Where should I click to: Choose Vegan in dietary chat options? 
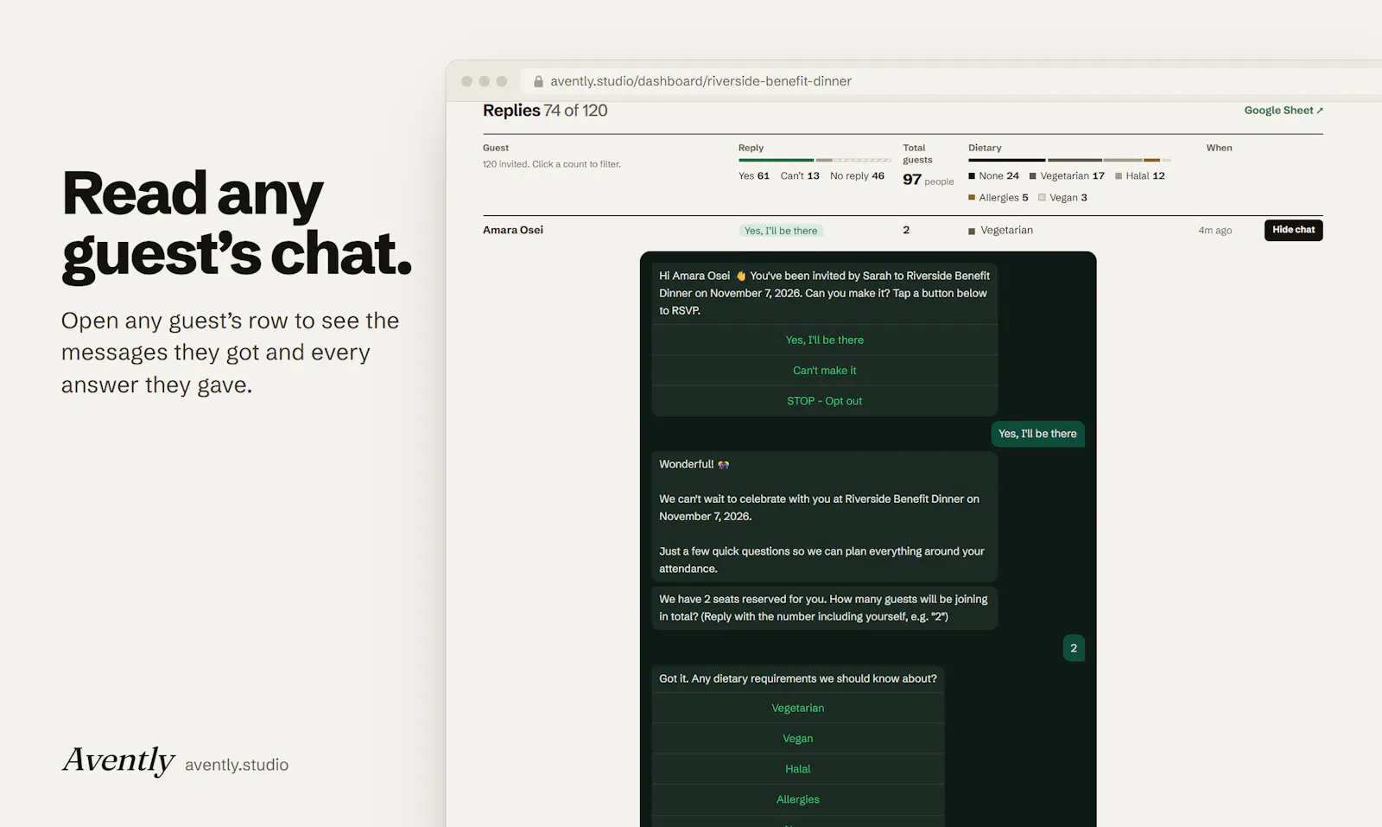pos(798,738)
